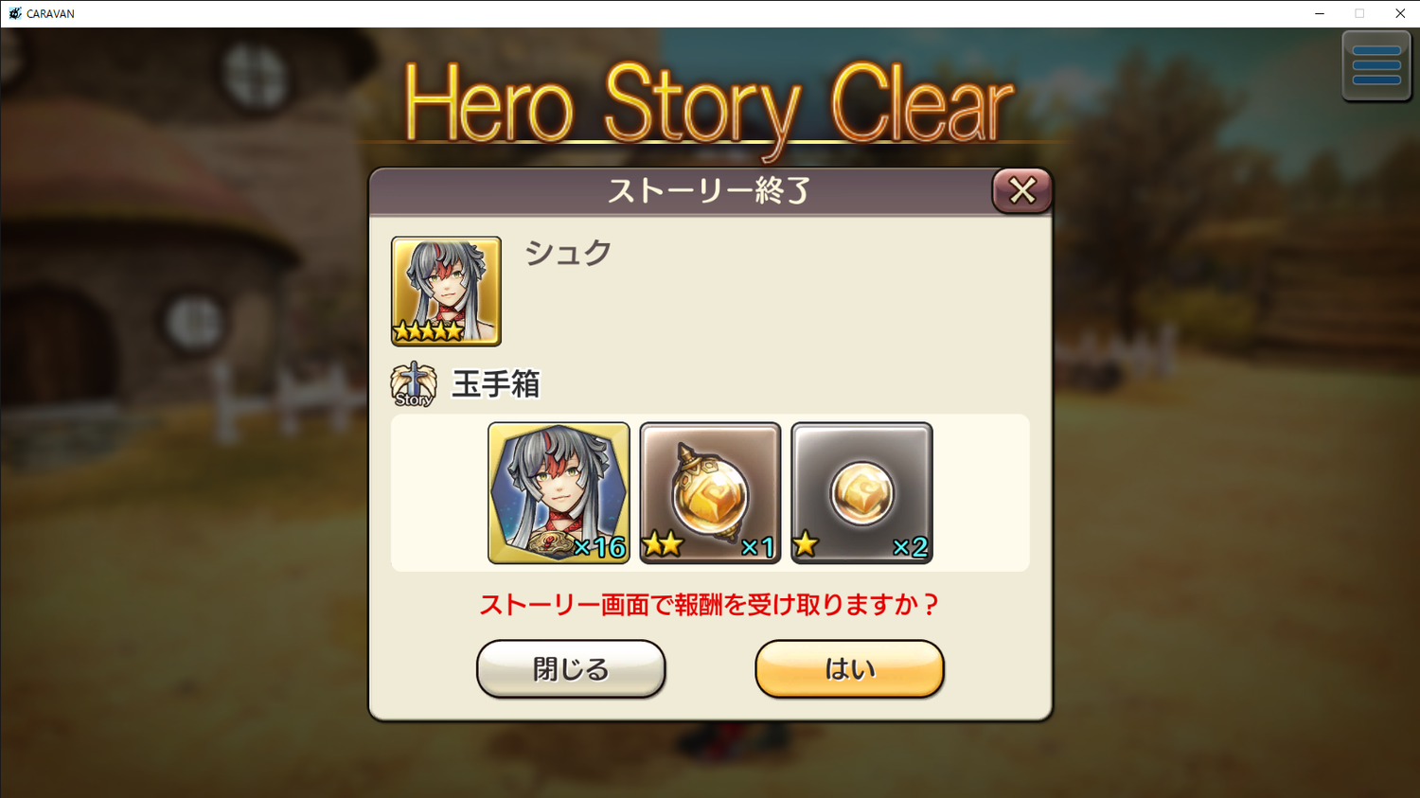This screenshot has width=1420, height=798.
Task: Click the four gold stars on portrait
Action: point(428,330)
